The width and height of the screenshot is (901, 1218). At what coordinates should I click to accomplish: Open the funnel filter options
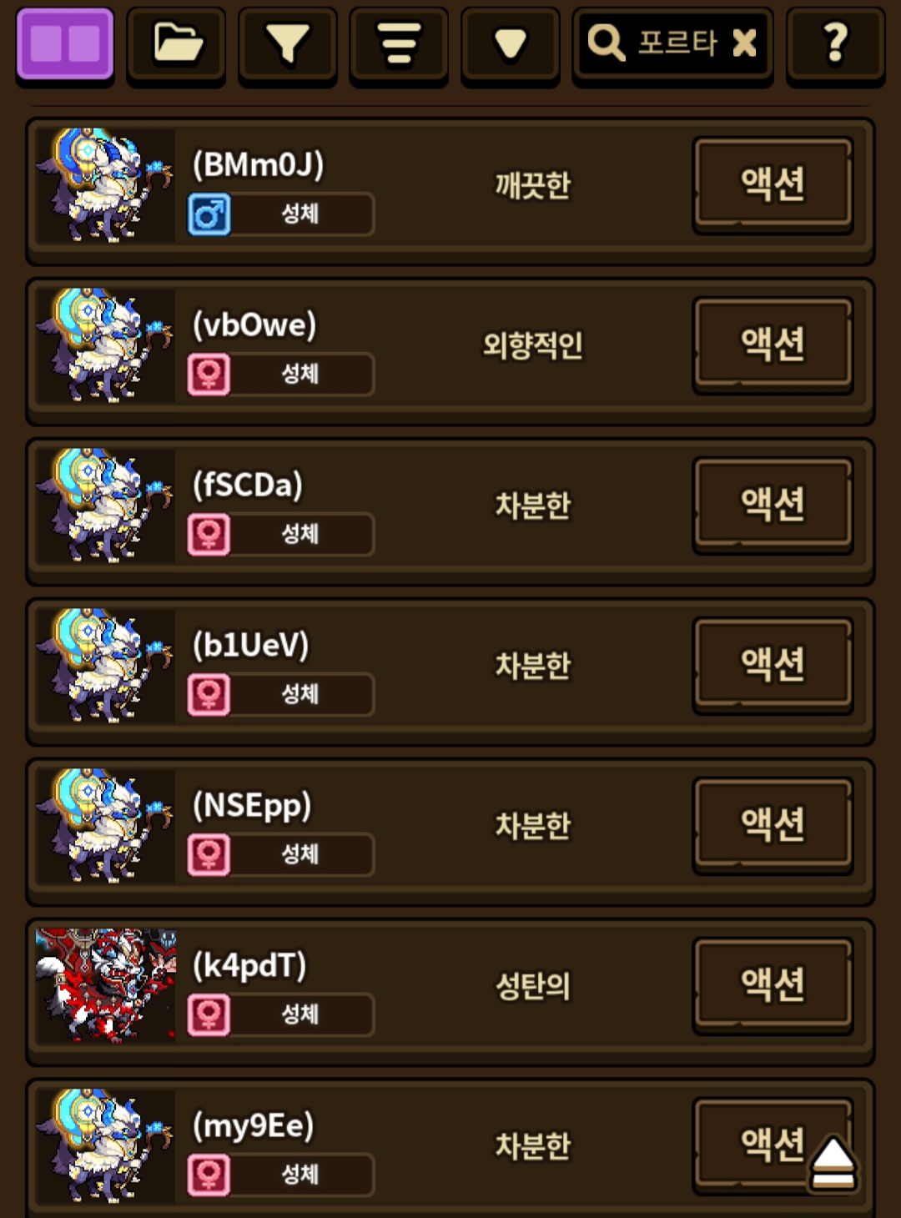[287, 43]
